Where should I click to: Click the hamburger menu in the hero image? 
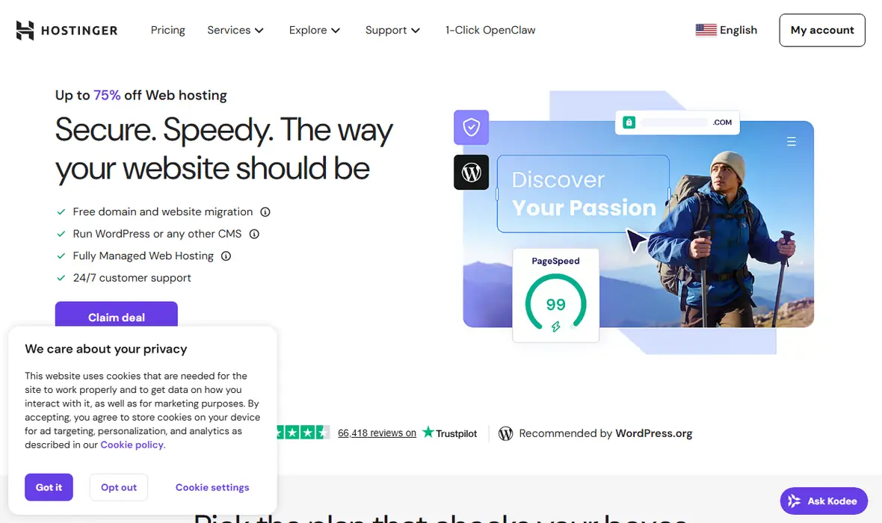791,142
